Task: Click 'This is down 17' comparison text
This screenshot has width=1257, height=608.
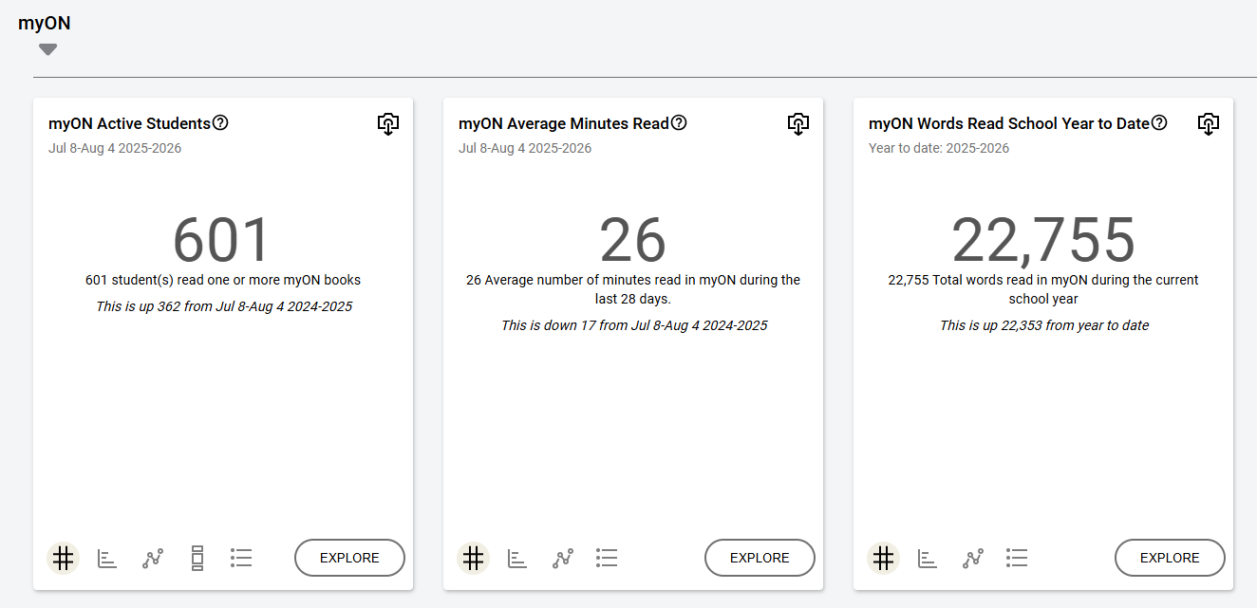Action: [x=634, y=325]
